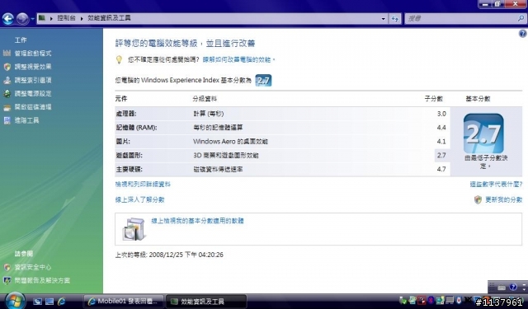Click the last rating date text
The height and width of the screenshot is (309, 528).
pyautogui.click(x=169, y=255)
